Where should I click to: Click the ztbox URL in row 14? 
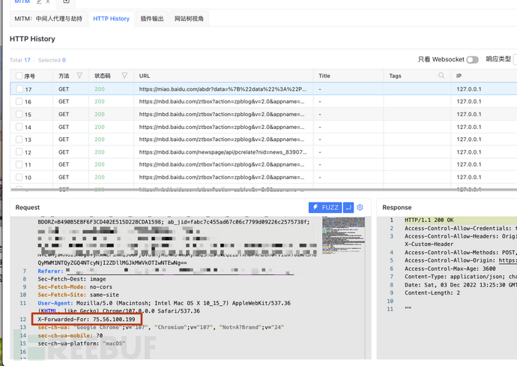222,127
